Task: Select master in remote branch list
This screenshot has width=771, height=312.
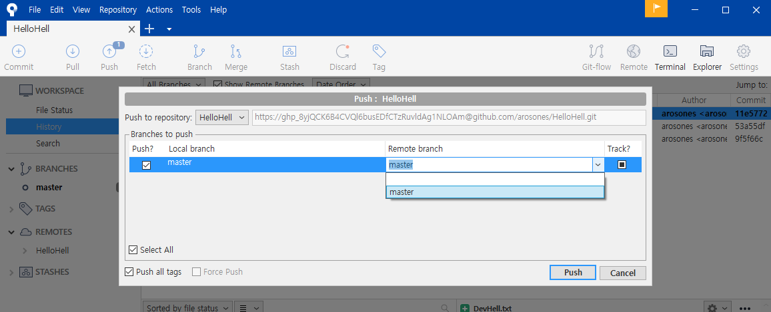Action: pyautogui.click(x=495, y=192)
